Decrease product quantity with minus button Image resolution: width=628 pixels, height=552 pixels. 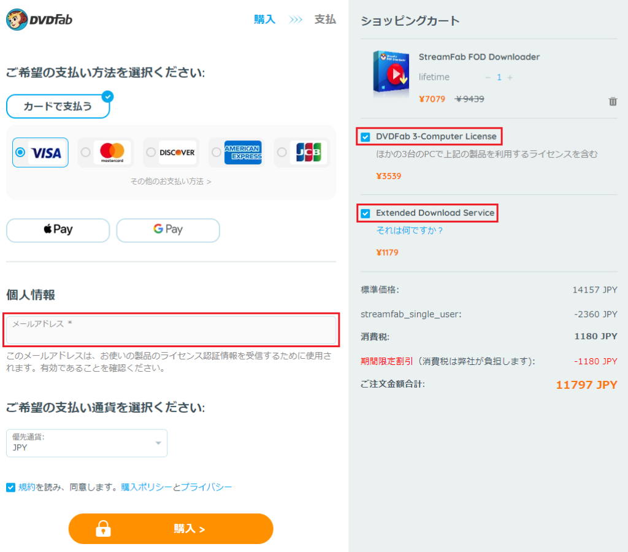(x=488, y=78)
